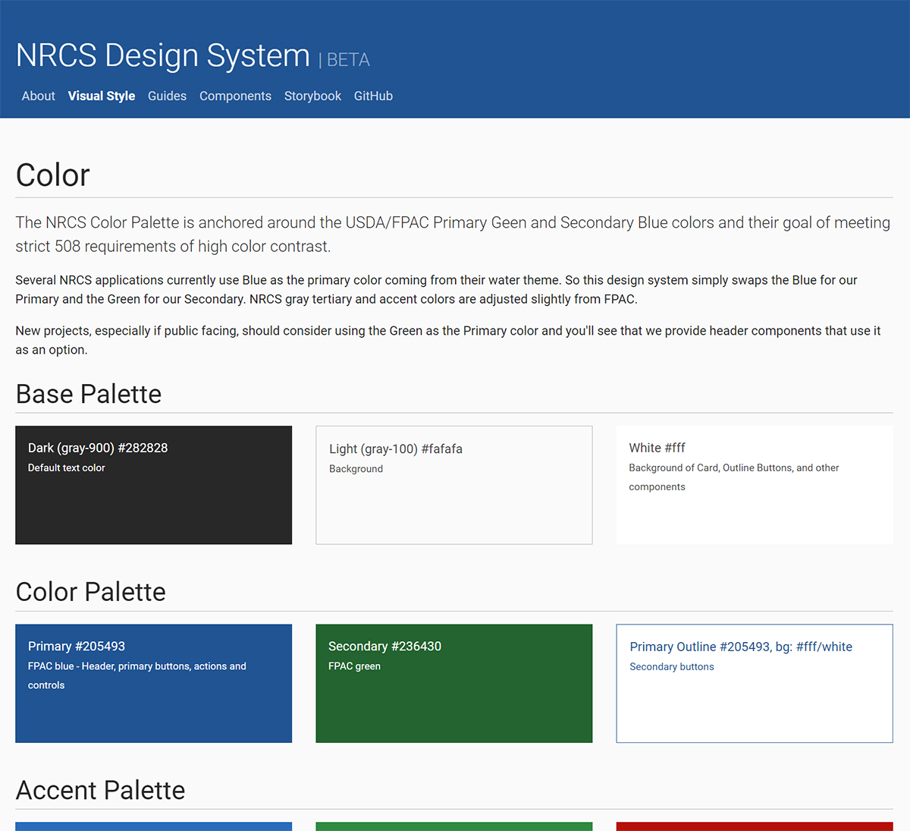Click the paragraph starting 'Several NRCS applications'
The width and height of the screenshot is (910, 831).
pyautogui.click(x=436, y=289)
